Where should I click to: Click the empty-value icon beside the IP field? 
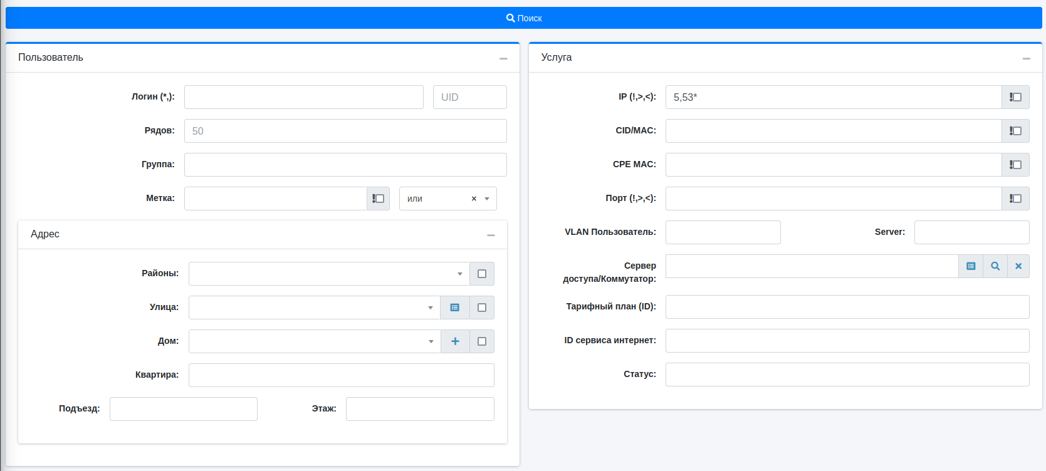(1015, 97)
